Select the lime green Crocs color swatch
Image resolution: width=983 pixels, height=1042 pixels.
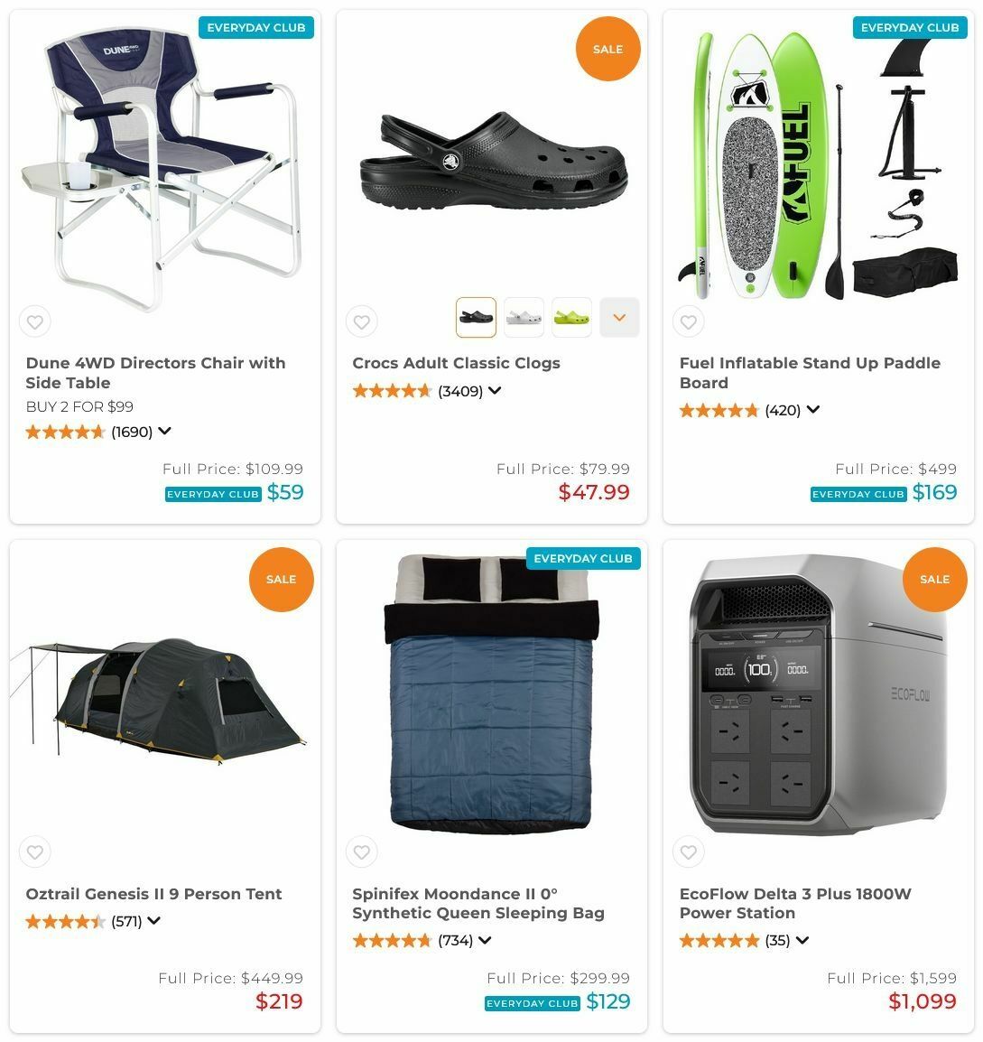(572, 318)
